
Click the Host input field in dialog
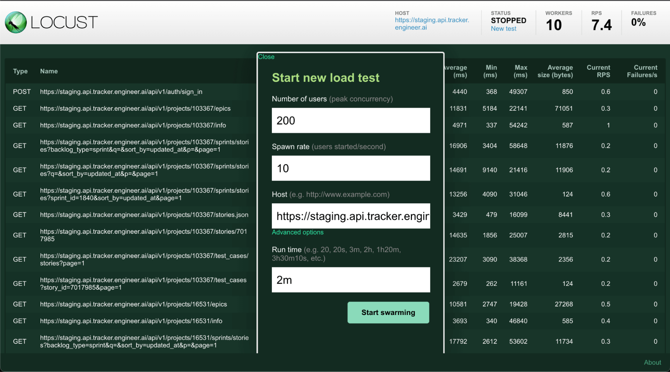tap(351, 216)
